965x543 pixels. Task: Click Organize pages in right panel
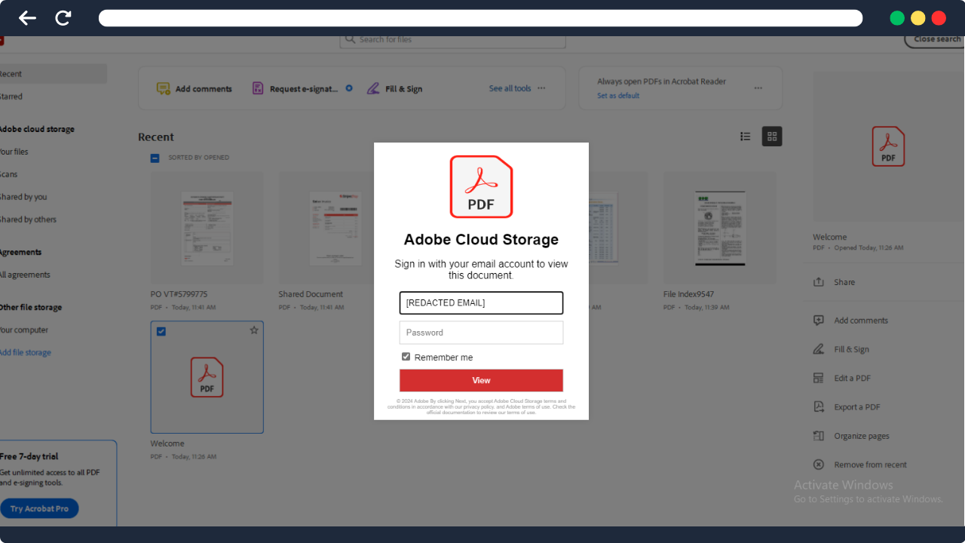tap(862, 436)
